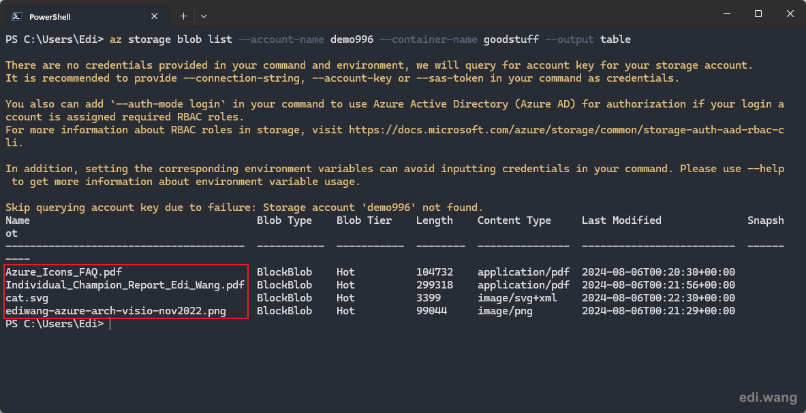The image size is (806, 413).
Task: Click the Blob Type column header
Action: 284,220
